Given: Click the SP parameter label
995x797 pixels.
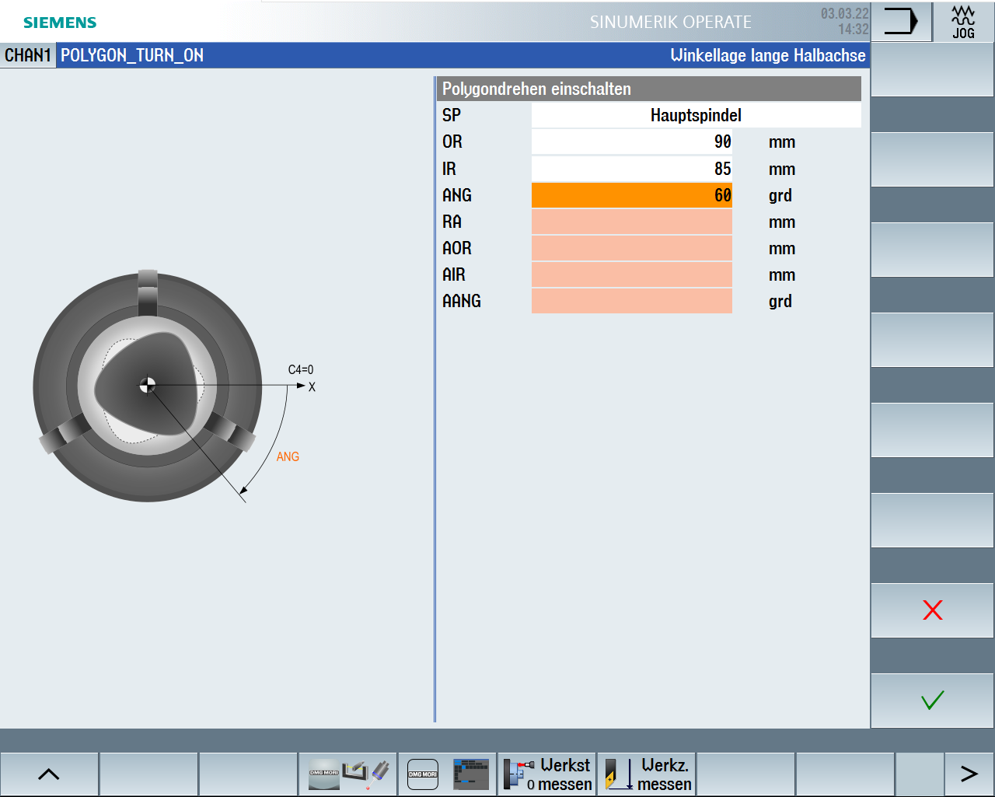Looking at the screenshot, I should [452, 115].
